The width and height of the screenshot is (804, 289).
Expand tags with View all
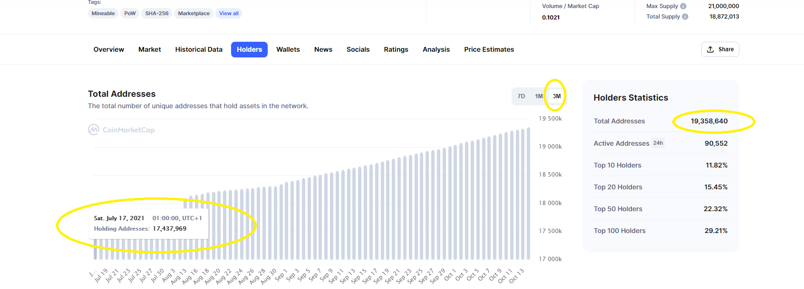click(x=229, y=13)
